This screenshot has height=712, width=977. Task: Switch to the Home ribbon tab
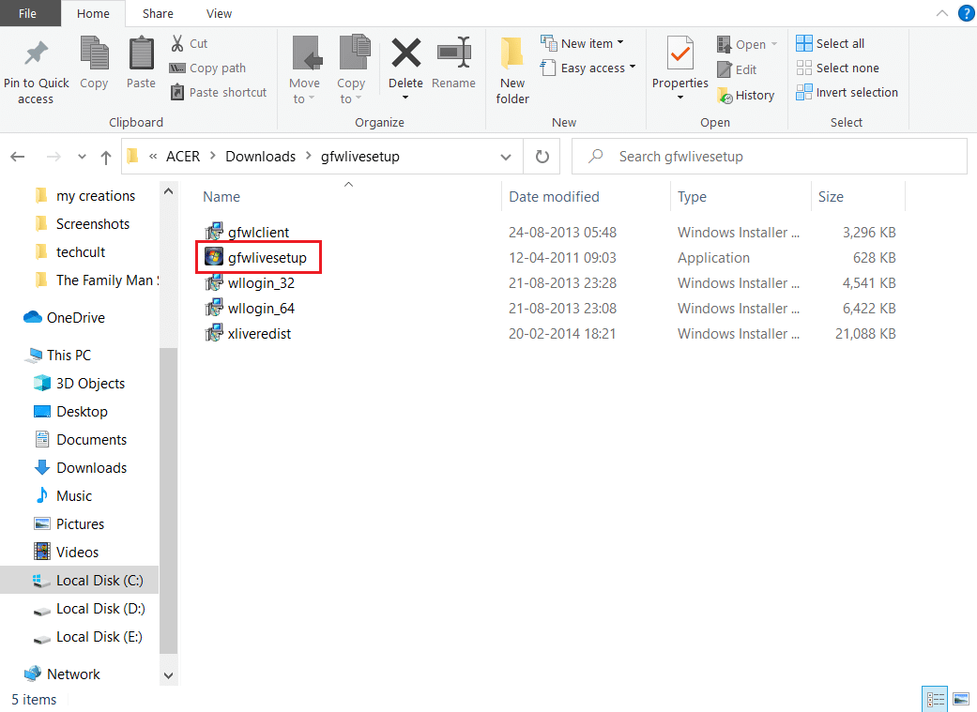(x=94, y=14)
